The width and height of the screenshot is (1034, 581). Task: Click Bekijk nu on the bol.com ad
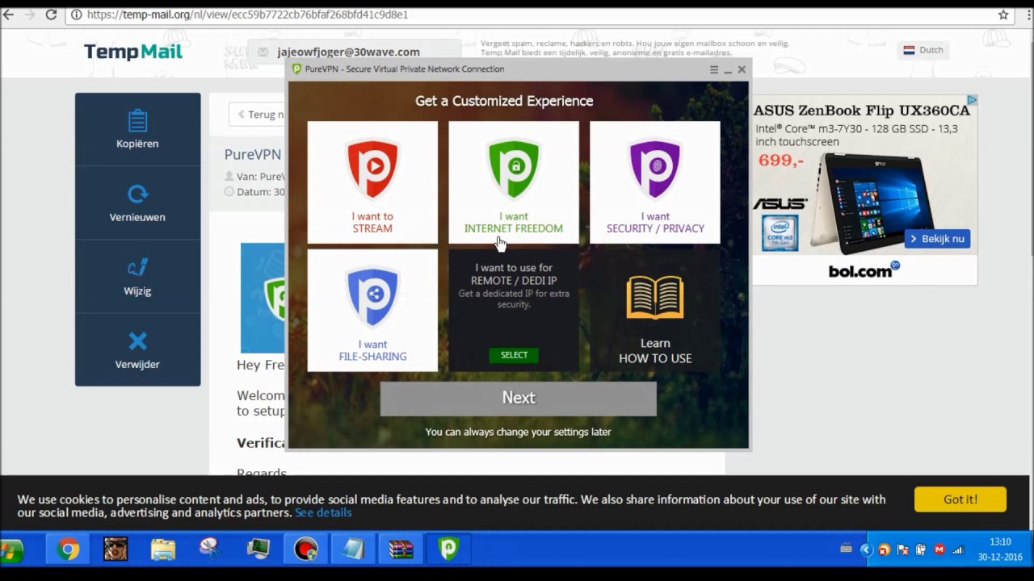tap(937, 239)
